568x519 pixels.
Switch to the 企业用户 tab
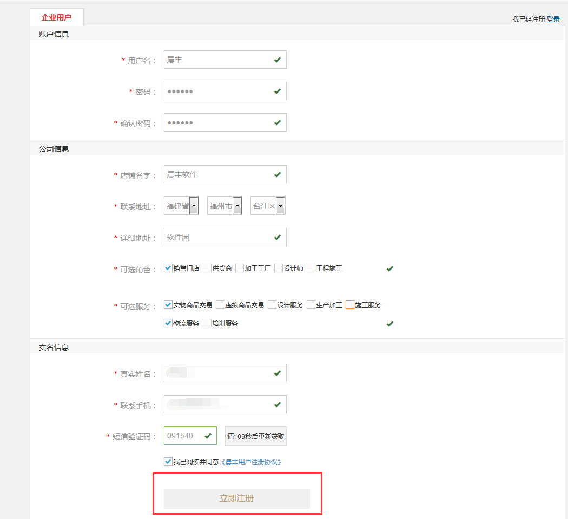(x=56, y=16)
